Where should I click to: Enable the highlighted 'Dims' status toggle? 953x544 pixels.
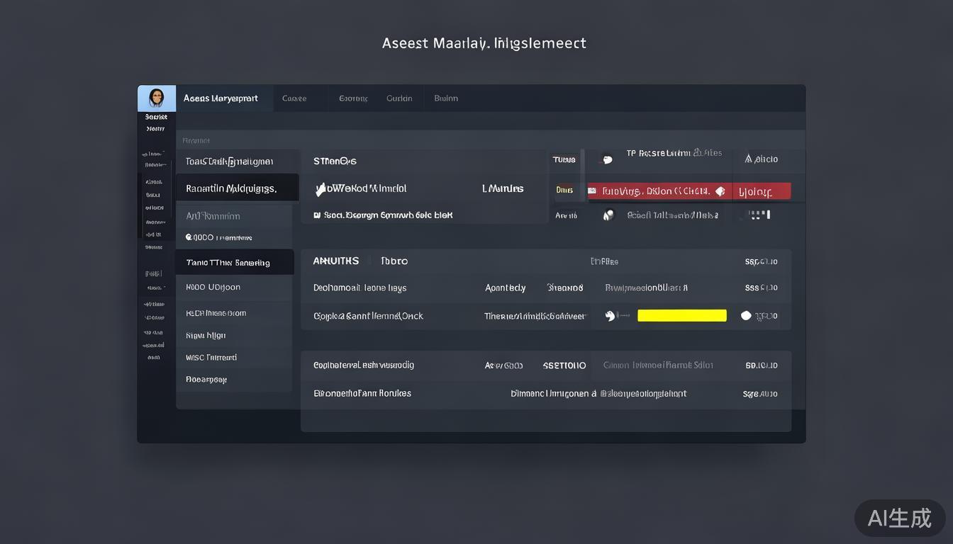(x=565, y=190)
